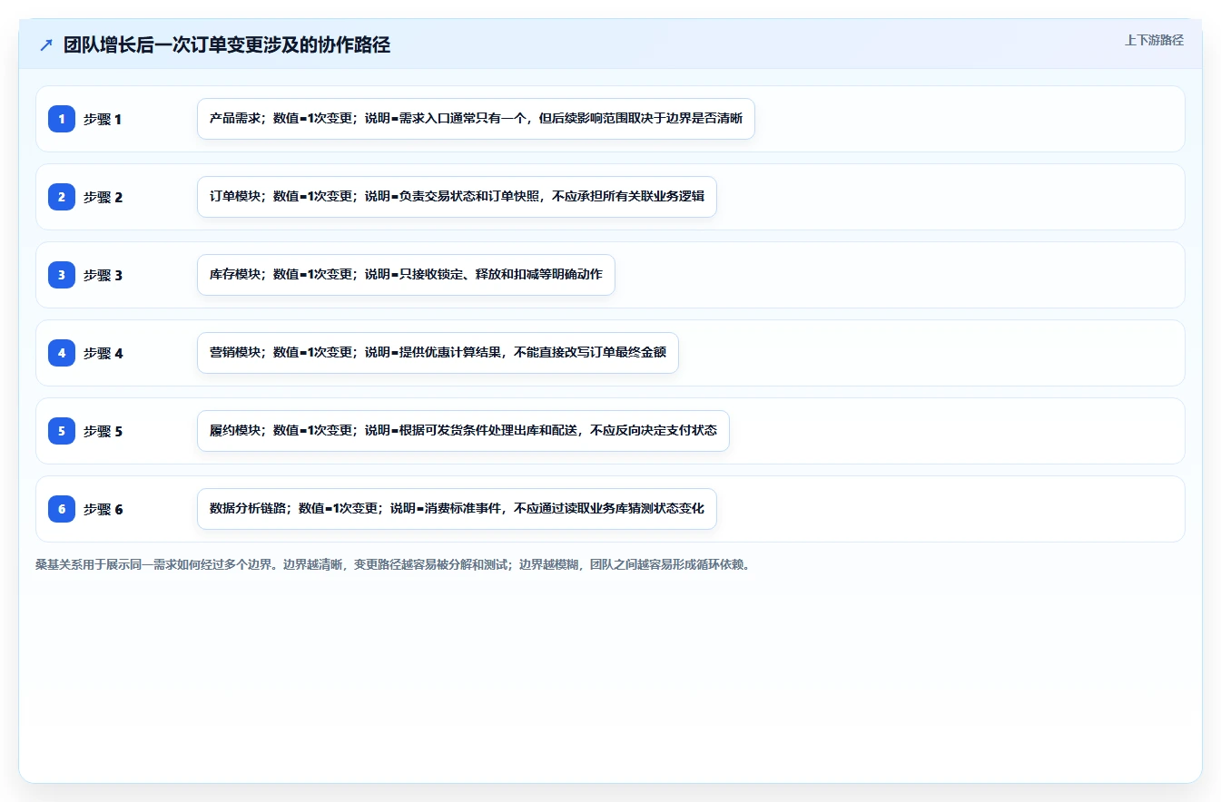Click the 履约模块 description box

pyautogui.click(x=463, y=431)
